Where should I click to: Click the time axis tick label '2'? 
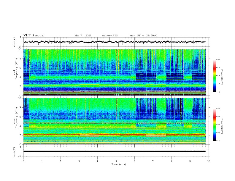click(61, 161)
